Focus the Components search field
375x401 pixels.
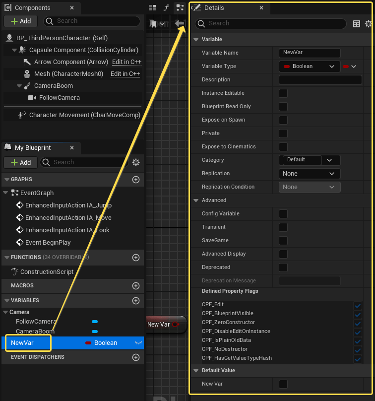point(92,21)
